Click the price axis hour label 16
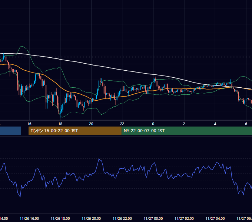 29,124
